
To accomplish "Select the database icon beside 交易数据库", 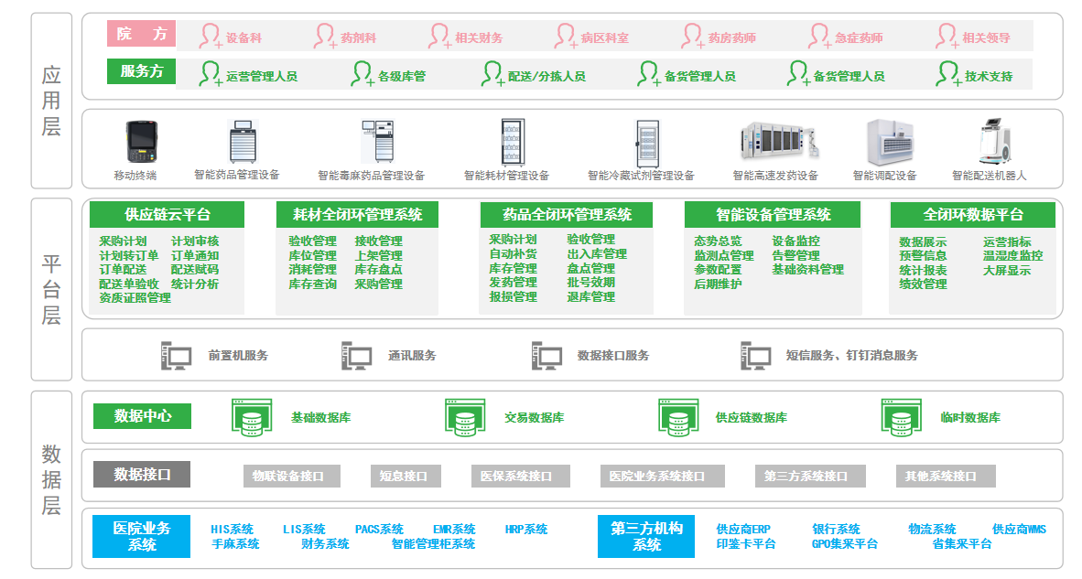I will (x=465, y=418).
